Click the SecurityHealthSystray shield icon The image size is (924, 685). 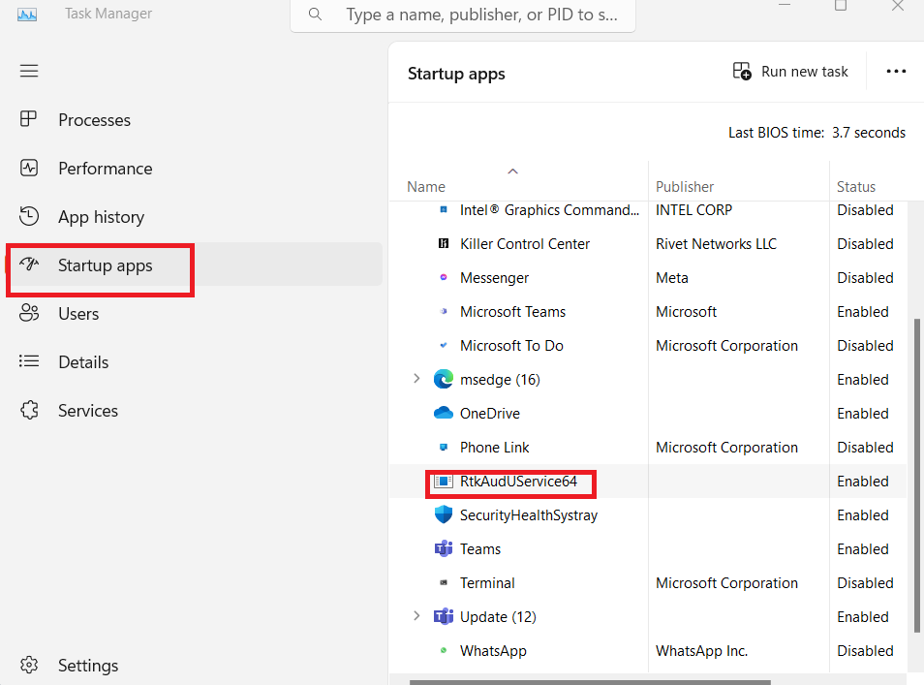point(444,515)
